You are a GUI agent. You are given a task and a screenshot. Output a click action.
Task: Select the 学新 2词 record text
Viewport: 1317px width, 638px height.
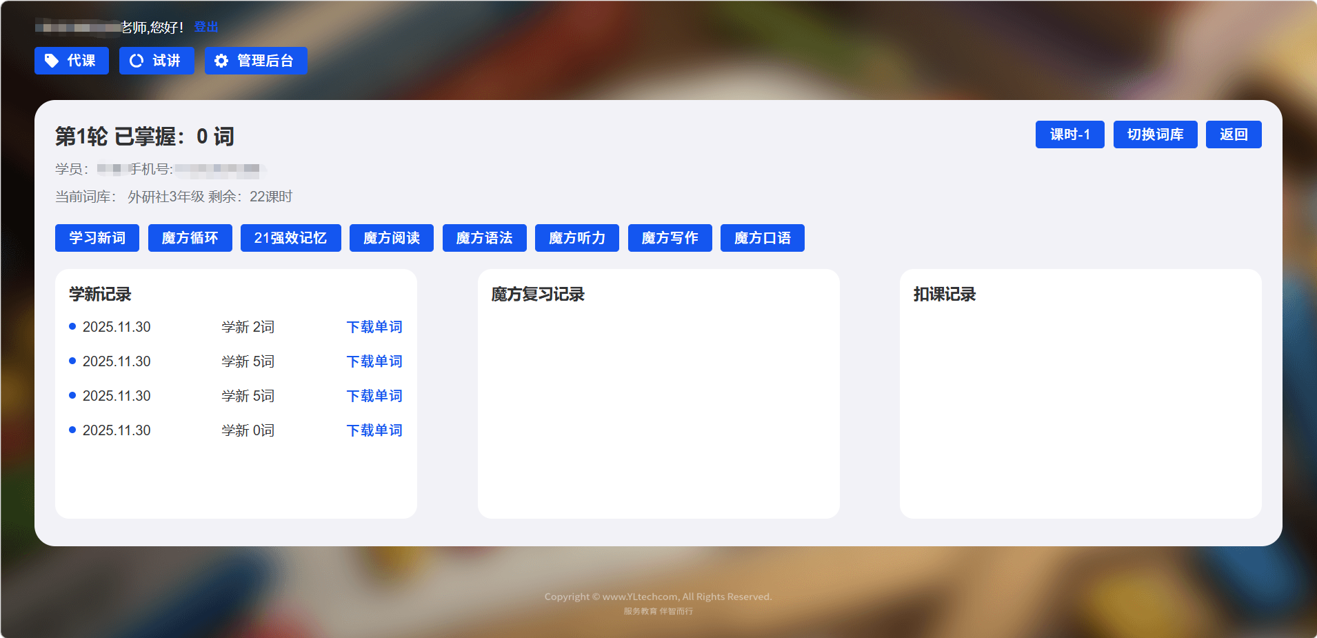pos(248,327)
